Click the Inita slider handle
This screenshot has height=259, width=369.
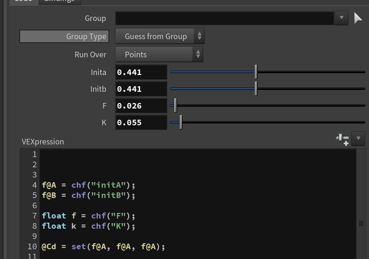[256, 72]
